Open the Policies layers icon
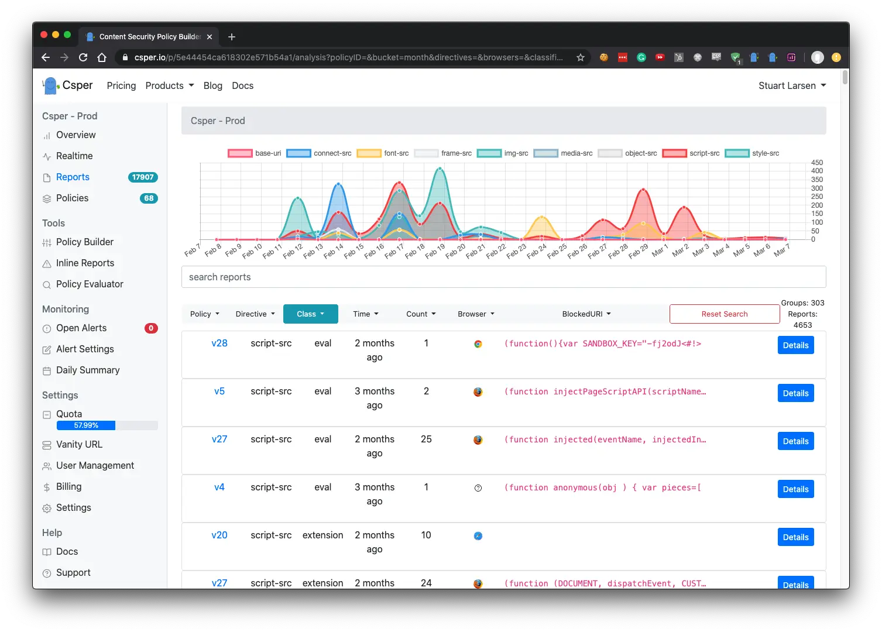The image size is (882, 632). (47, 199)
